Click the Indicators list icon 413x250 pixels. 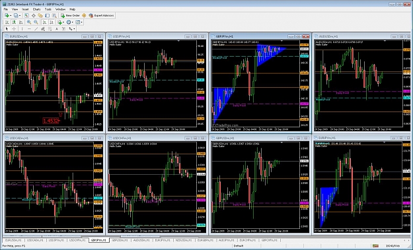tap(59, 22)
